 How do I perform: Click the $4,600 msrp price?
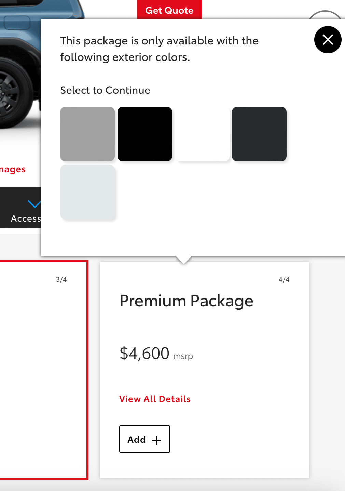[x=156, y=354]
